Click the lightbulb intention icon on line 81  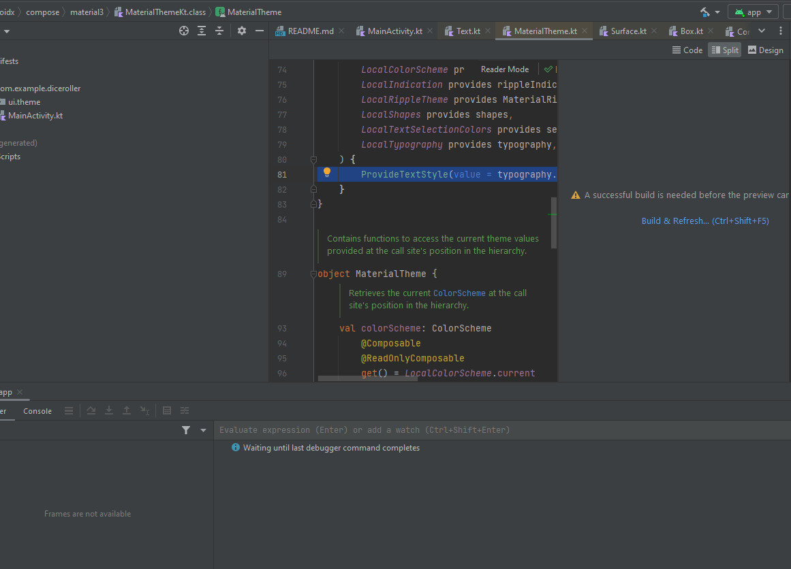pos(327,172)
